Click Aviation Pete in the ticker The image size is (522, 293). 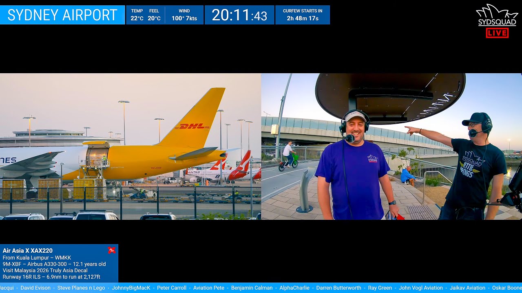(209, 288)
